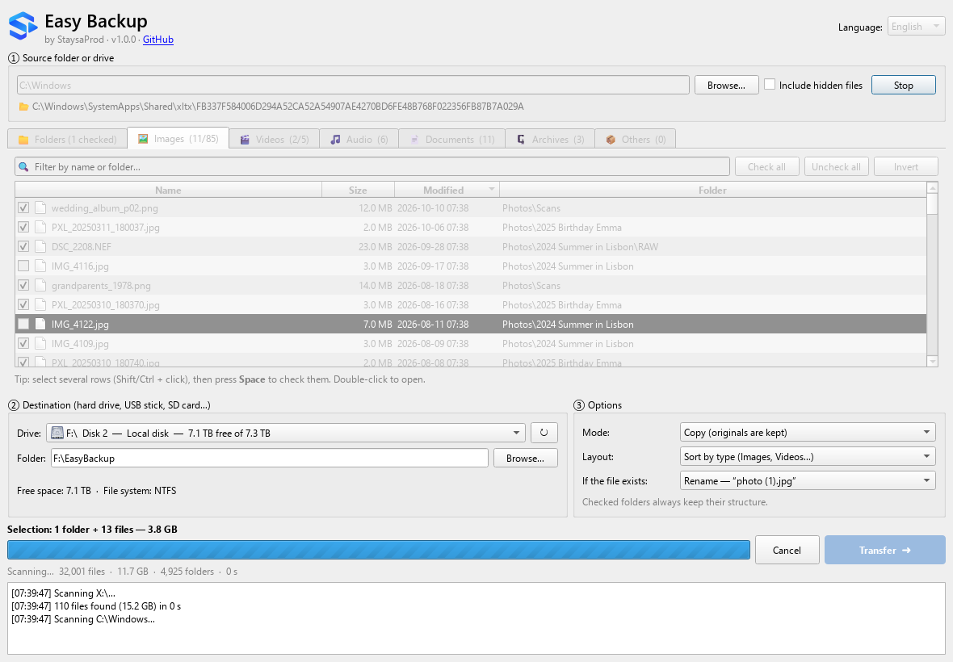The image size is (953, 662).
Task: Click file icon of grandparents_1978.png
Action: (40, 286)
